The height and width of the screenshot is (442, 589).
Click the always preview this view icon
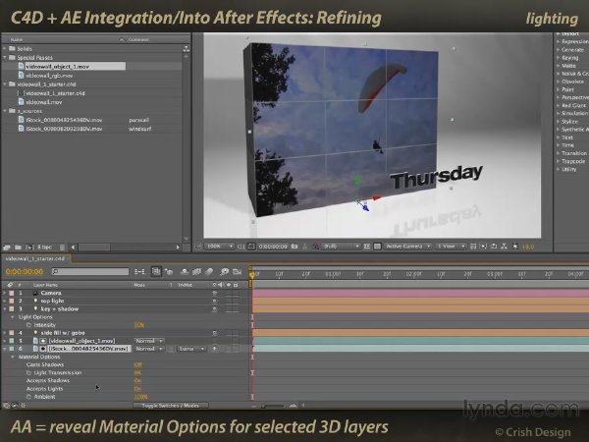click(198, 247)
